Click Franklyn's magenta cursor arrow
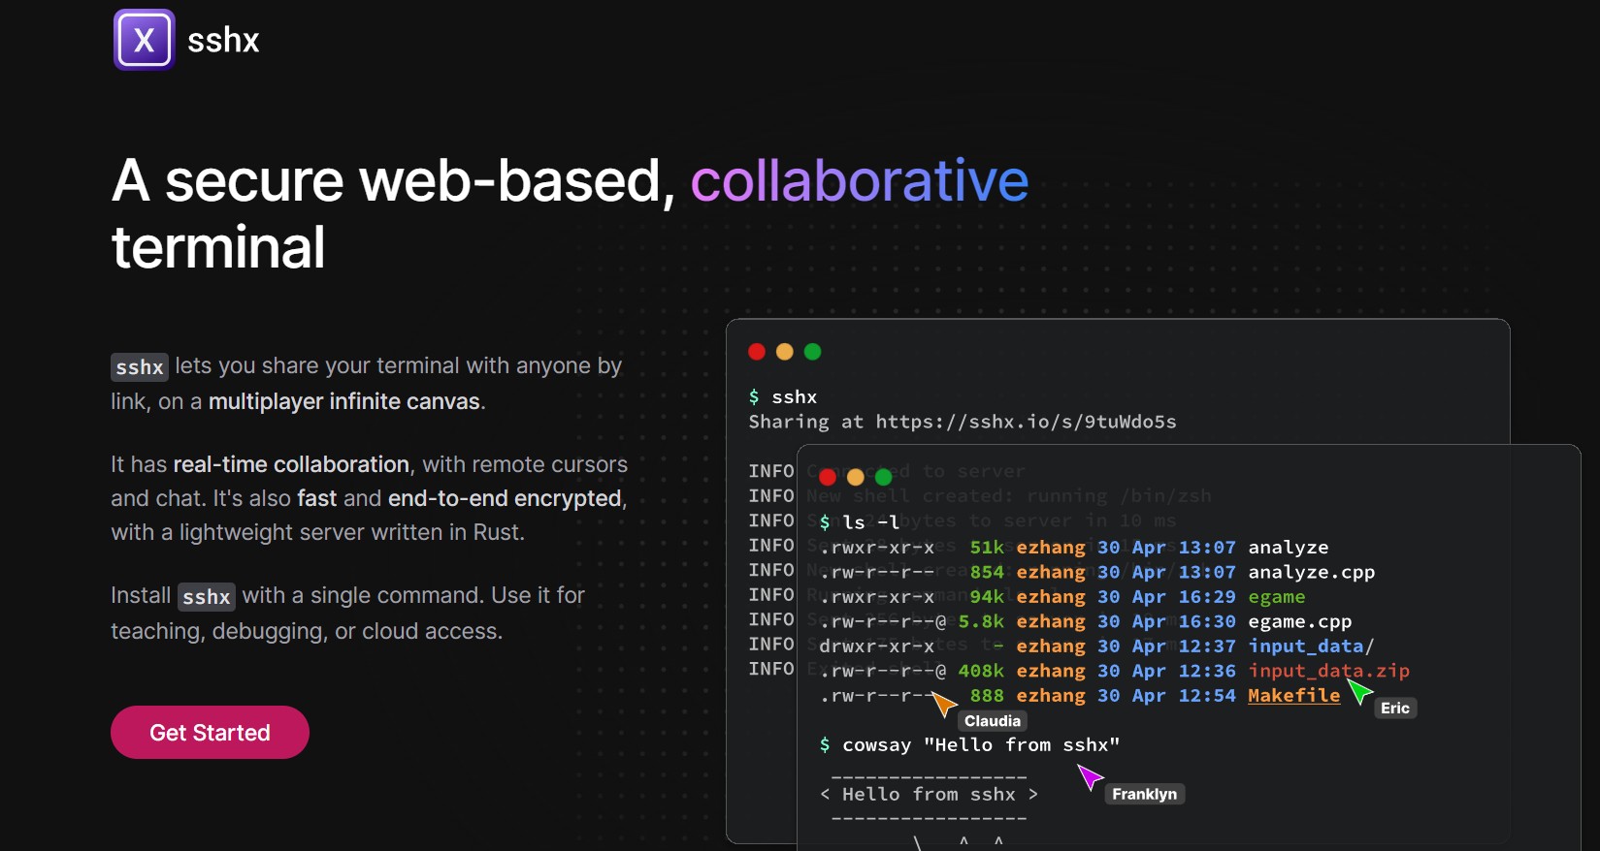 [1091, 776]
